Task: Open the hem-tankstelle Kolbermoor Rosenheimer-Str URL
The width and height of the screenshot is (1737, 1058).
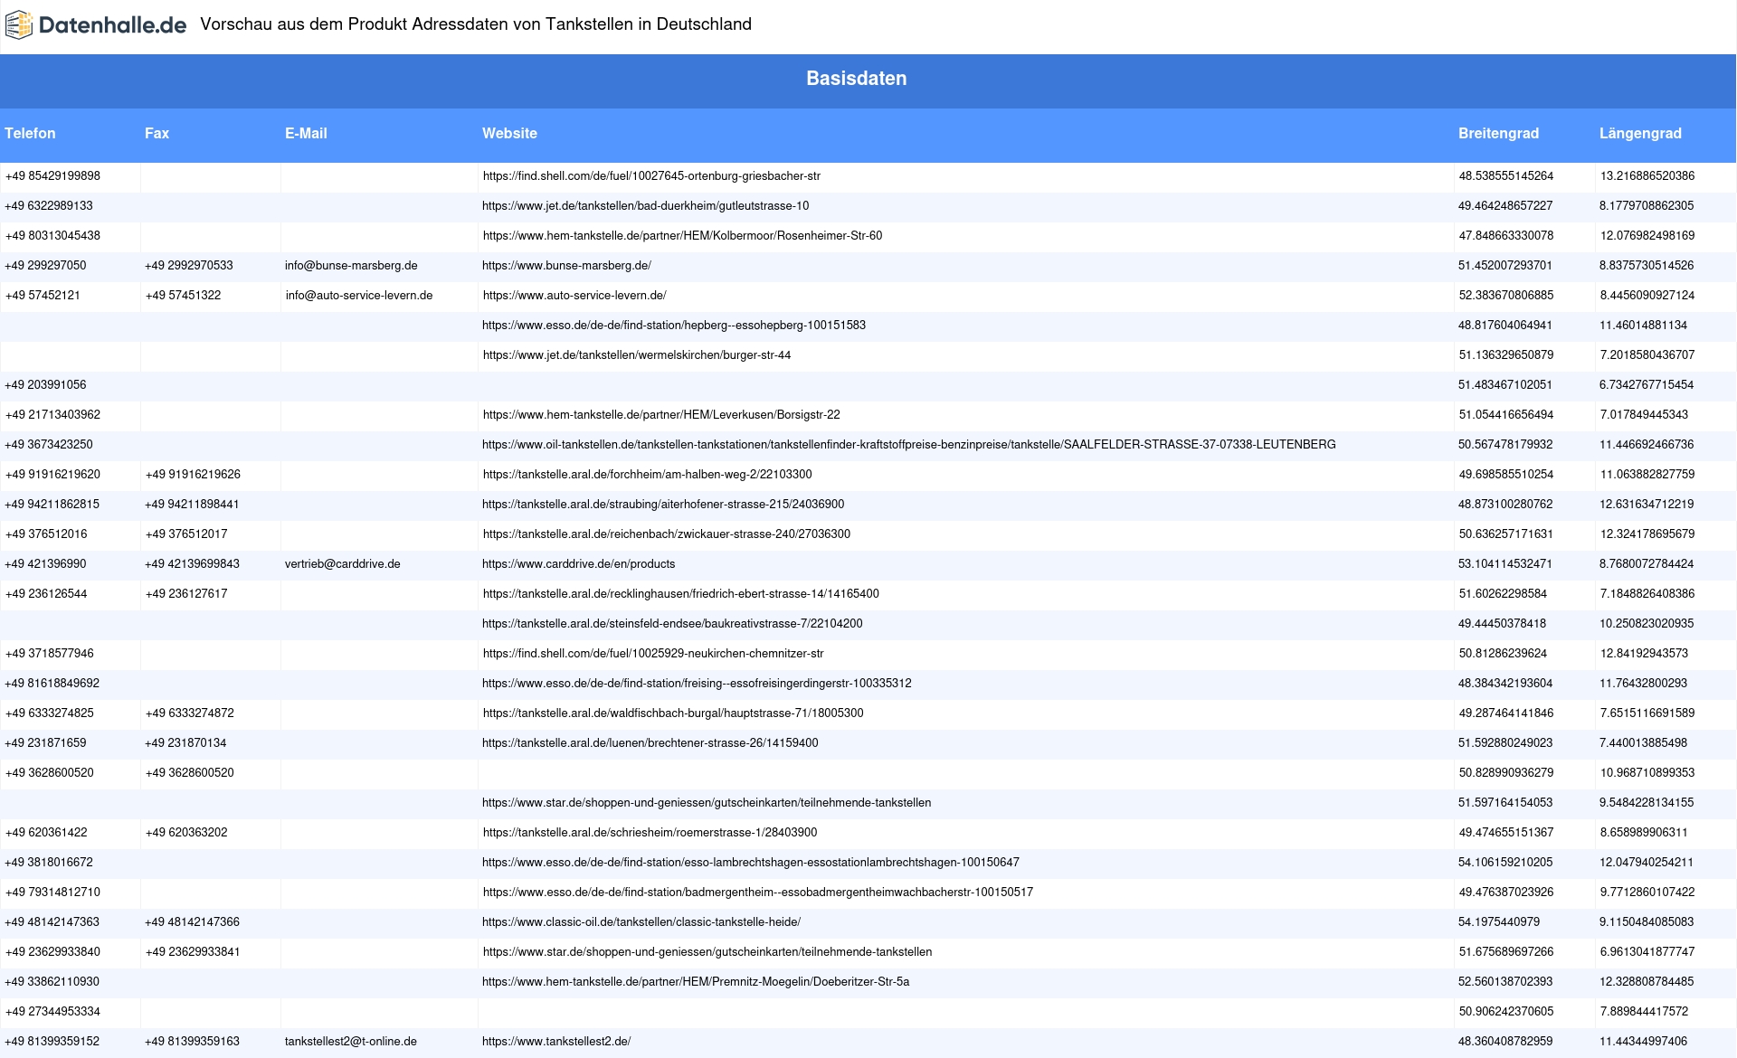Action: [682, 236]
